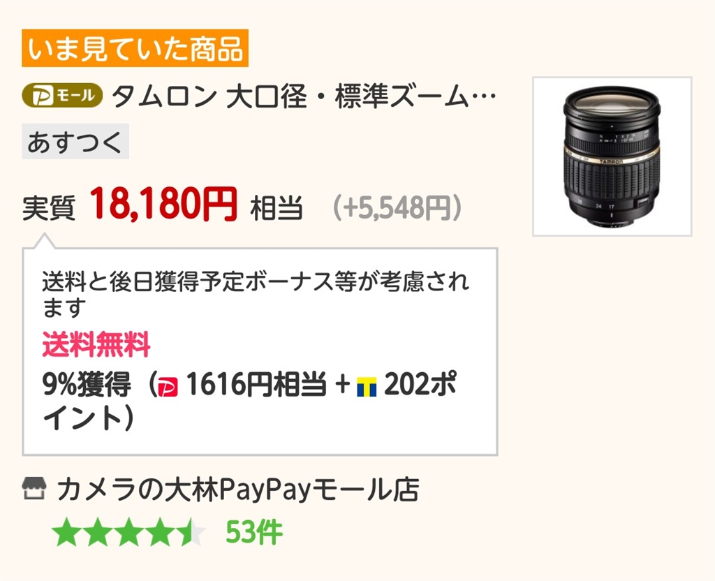The height and width of the screenshot is (581, 715).
Task: Click the 送料と後日獲得予定ボーナス tooltip explanation text
Action: pos(256,294)
